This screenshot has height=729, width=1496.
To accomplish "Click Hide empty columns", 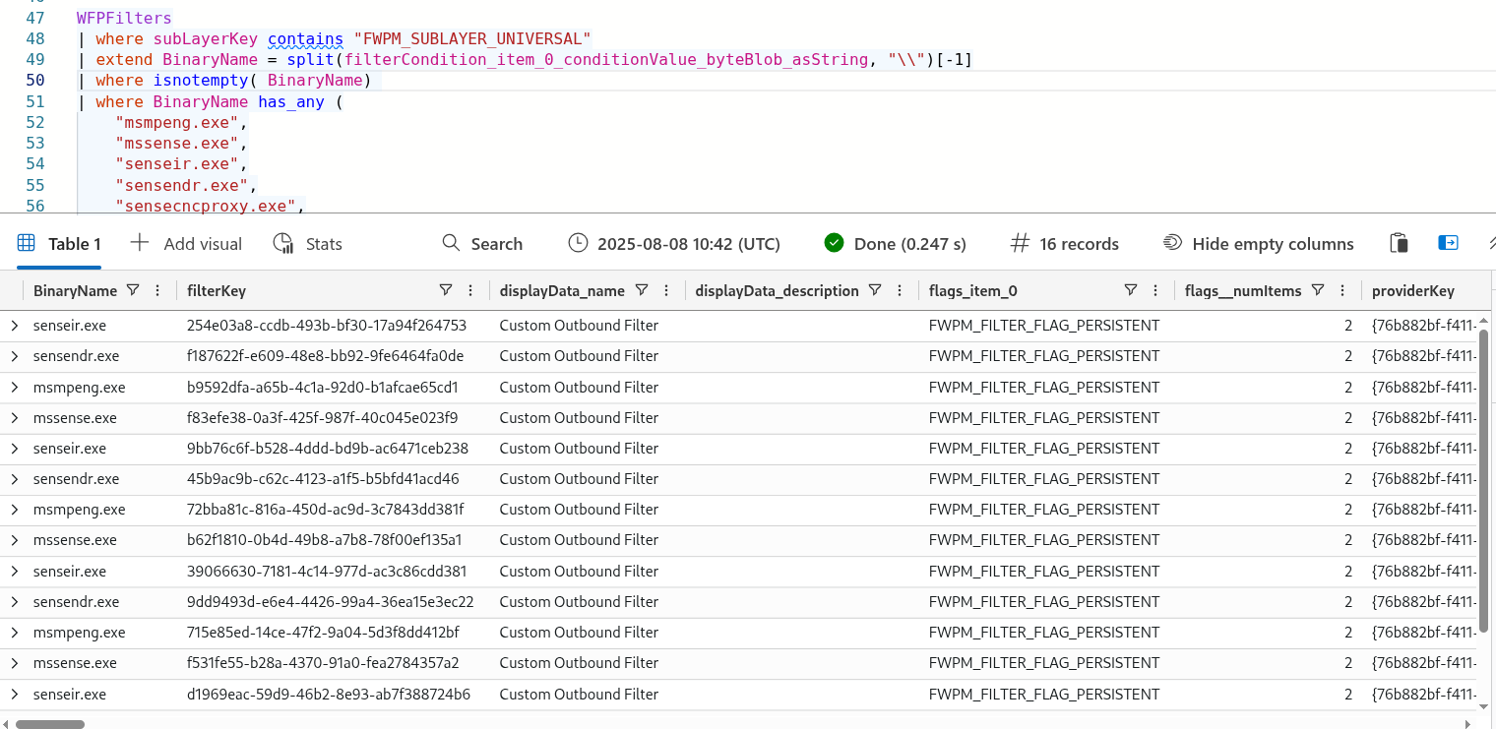I will 1259,243.
